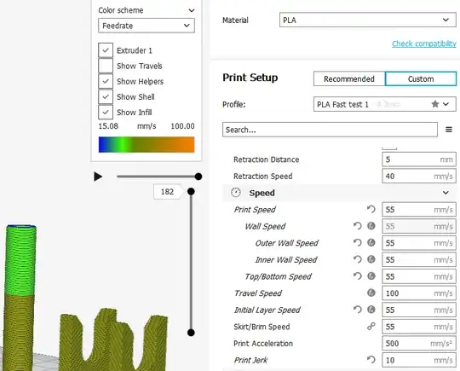
Task: Click the Initial Layer Speed formula icon
Action: [x=371, y=310]
